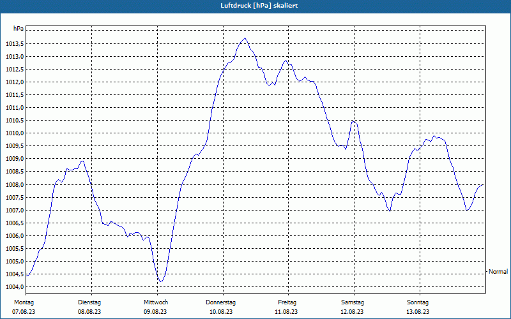This screenshot has width=511, height=319.
Task: Click the date 08.08.23
Action: coord(89,312)
